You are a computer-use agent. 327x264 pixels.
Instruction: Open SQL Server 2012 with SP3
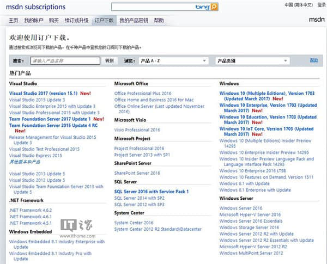(x=140, y=205)
